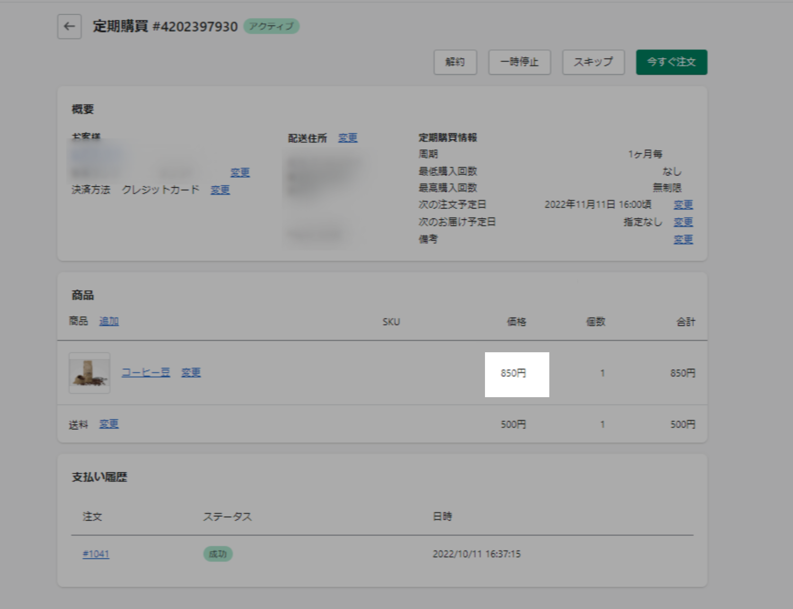This screenshot has width=793, height=609.
Task: Change the コーヒー豆 product
Action: click(191, 373)
